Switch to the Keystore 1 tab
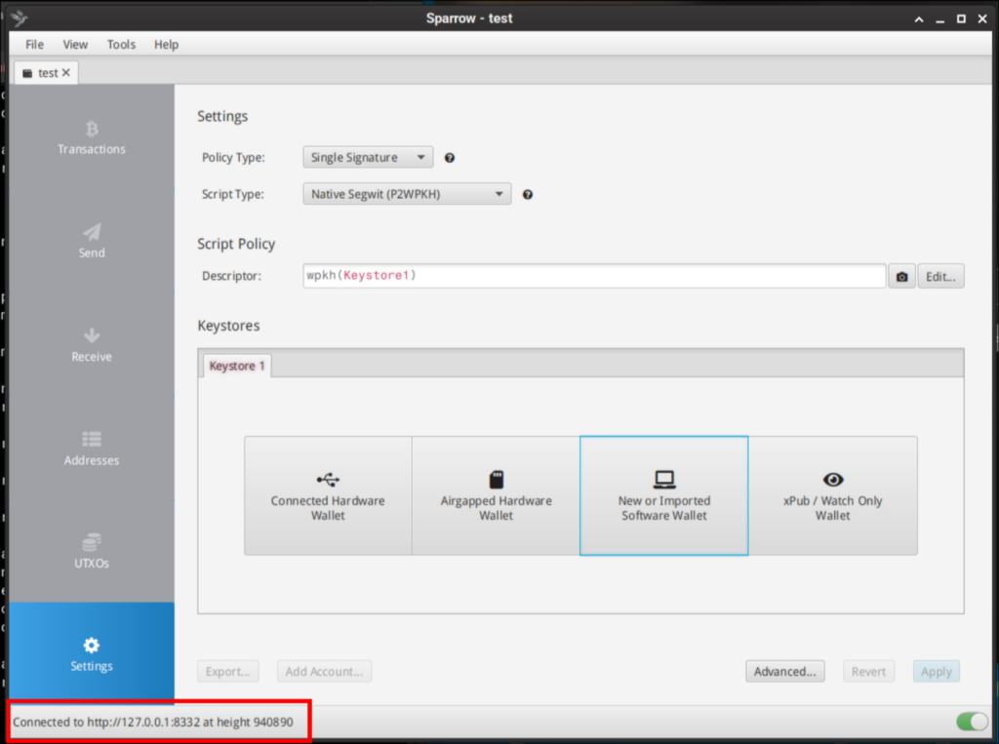 point(235,365)
